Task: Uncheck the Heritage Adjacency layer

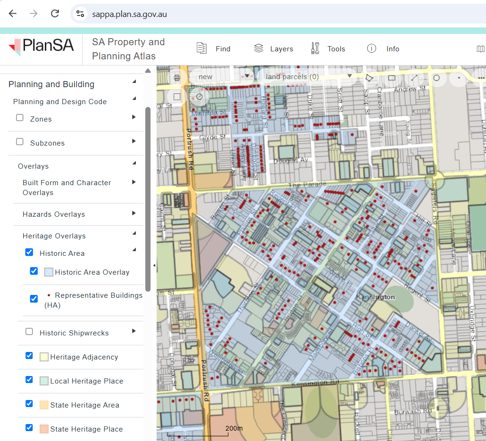Action: [29, 355]
